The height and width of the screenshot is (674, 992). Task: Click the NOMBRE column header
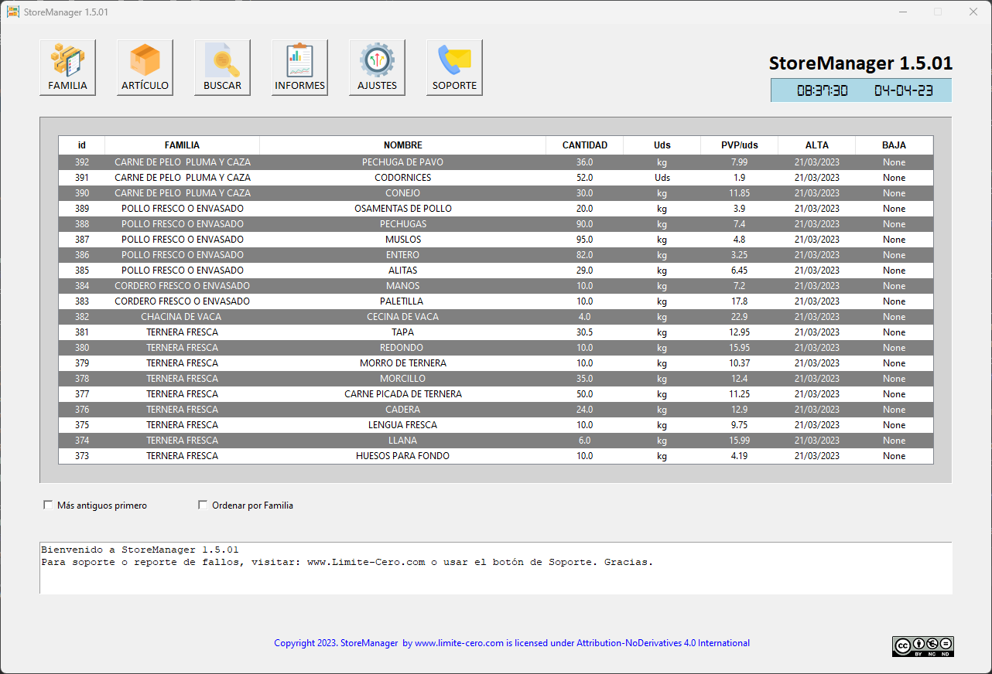coord(403,145)
